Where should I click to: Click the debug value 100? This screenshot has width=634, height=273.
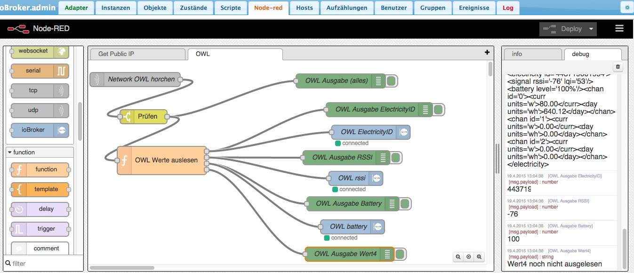pos(514,239)
